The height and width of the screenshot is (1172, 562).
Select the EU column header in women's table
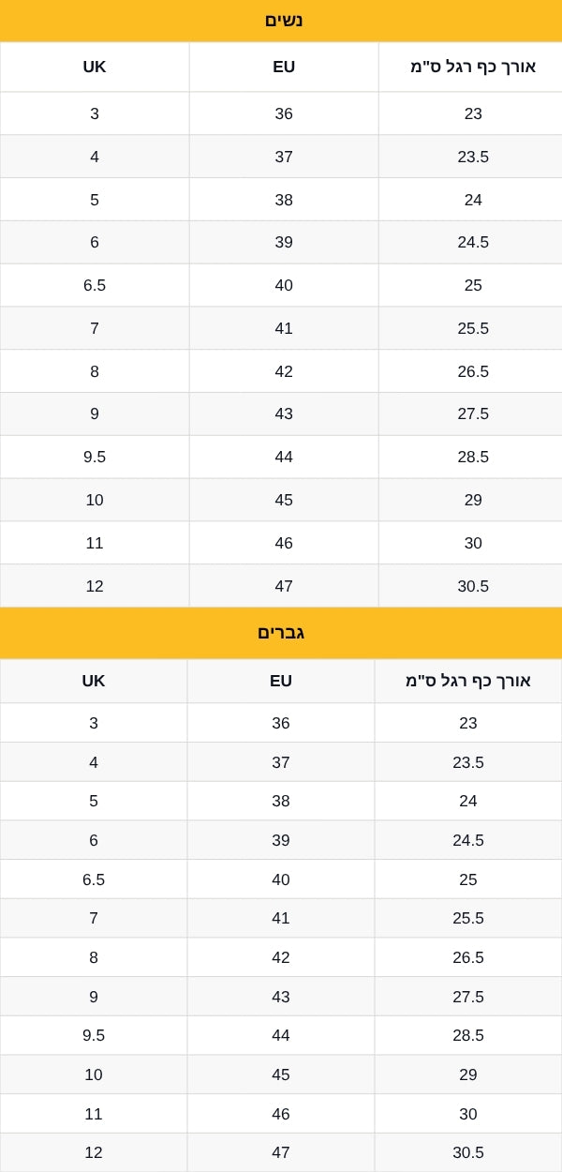click(x=284, y=67)
